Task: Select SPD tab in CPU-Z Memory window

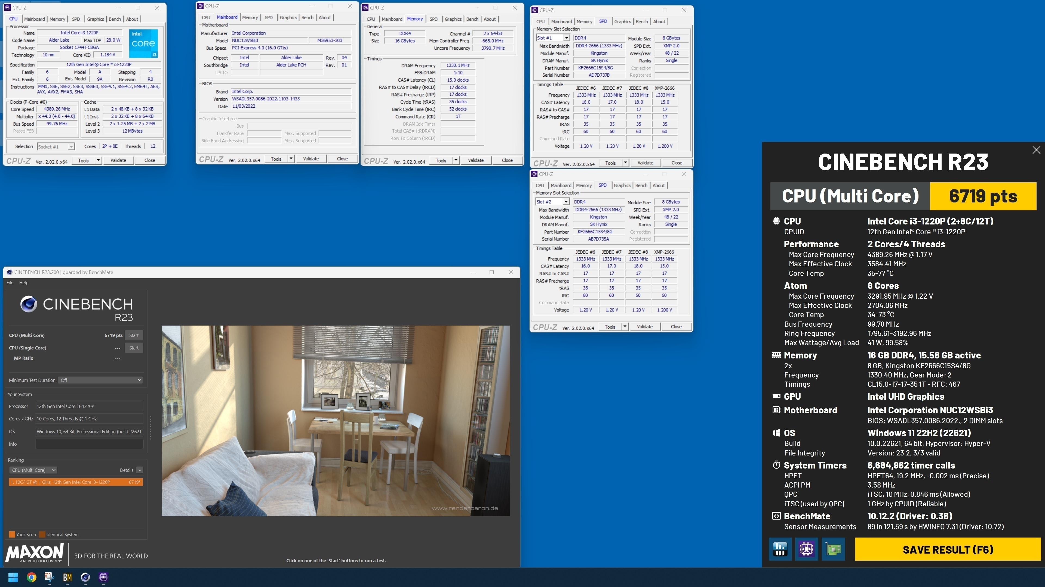Action: click(433, 19)
